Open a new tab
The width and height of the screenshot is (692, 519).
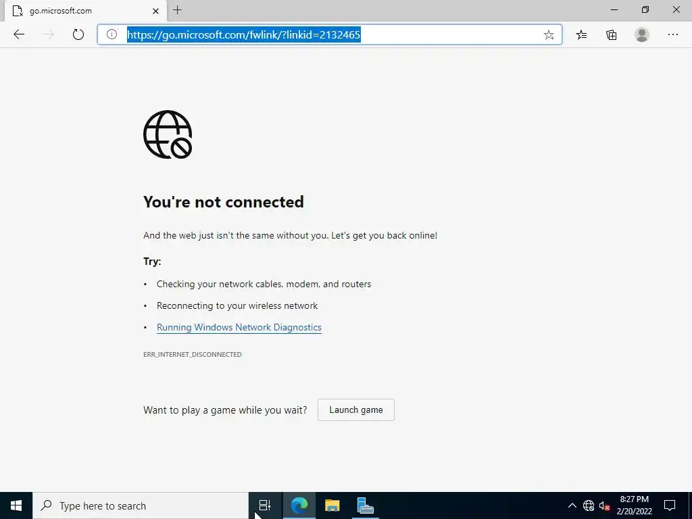(178, 10)
